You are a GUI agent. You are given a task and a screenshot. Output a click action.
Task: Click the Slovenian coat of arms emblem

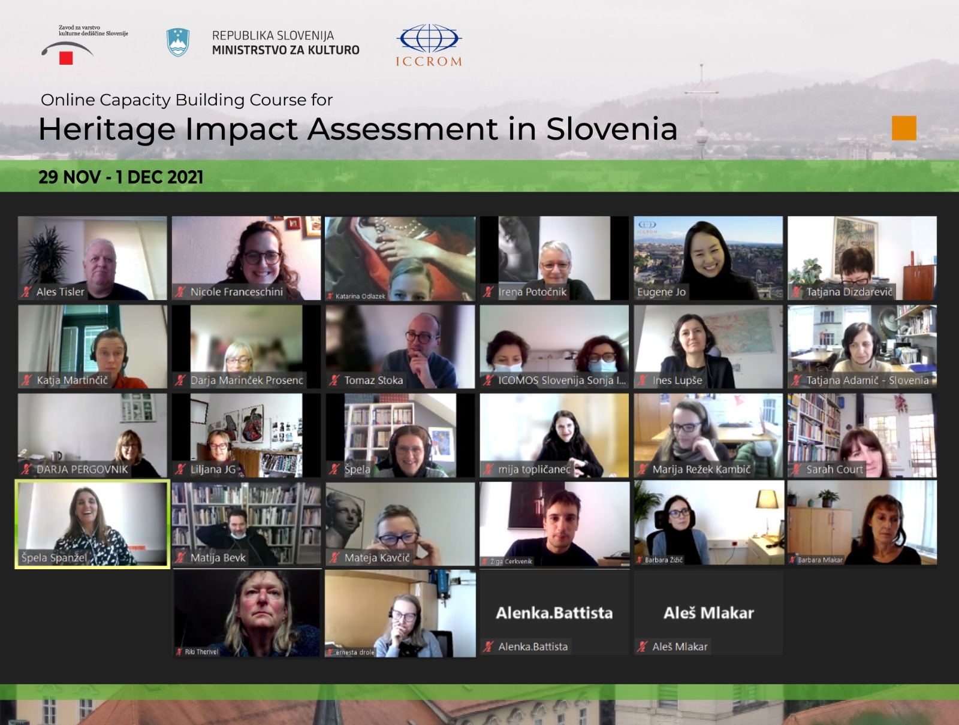click(x=178, y=43)
